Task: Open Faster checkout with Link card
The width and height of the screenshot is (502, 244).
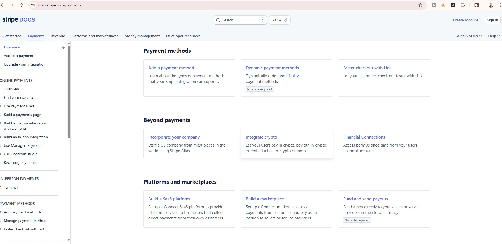Action: tap(384, 78)
